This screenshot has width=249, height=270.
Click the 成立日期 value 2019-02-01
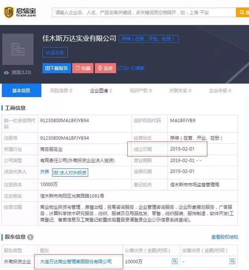182,149
